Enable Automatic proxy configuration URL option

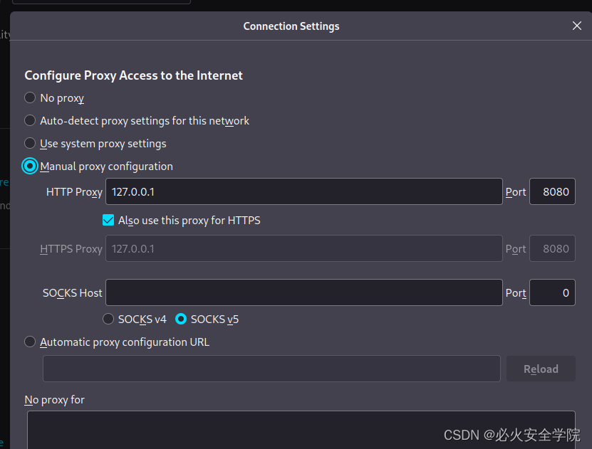click(30, 342)
